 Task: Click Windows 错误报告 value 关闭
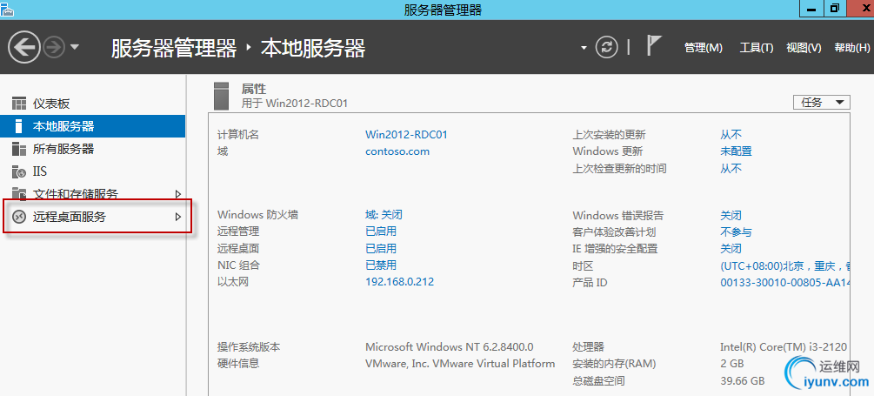[731, 215]
